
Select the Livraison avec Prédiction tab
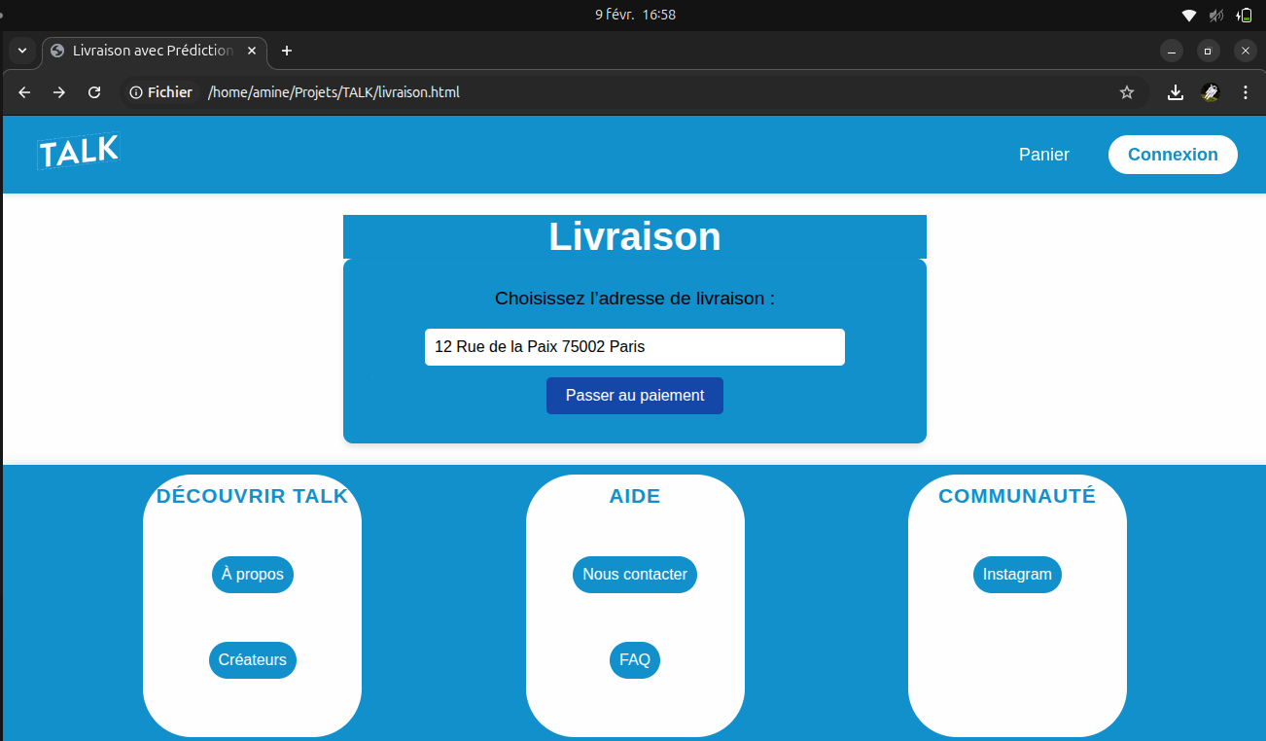click(151, 51)
